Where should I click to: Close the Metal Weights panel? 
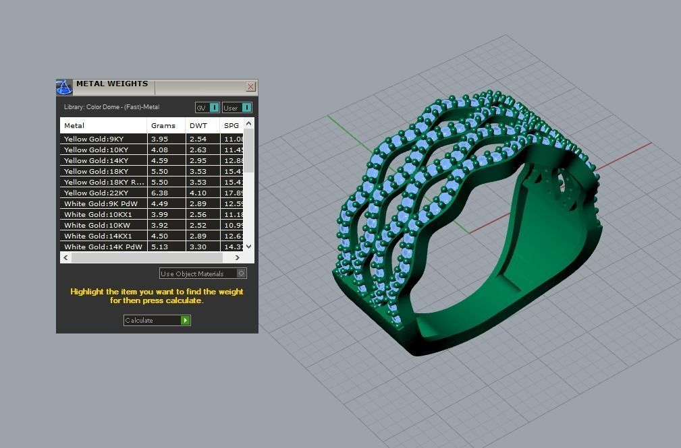[x=250, y=87]
